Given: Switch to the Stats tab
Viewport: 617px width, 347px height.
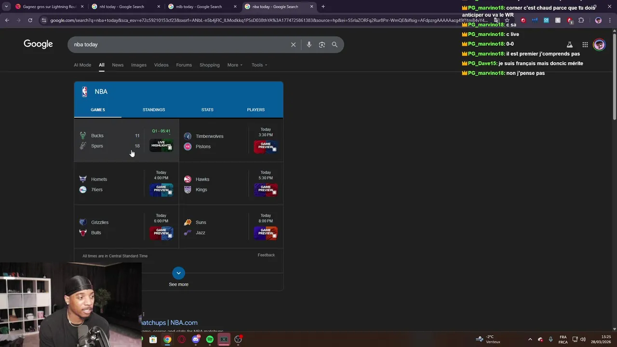Looking at the screenshot, I should tap(207, 110).
